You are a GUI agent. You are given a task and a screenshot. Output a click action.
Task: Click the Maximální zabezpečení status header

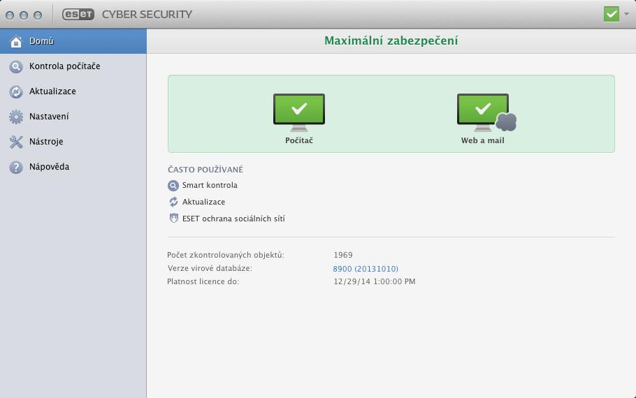click(x=391, y=41)
